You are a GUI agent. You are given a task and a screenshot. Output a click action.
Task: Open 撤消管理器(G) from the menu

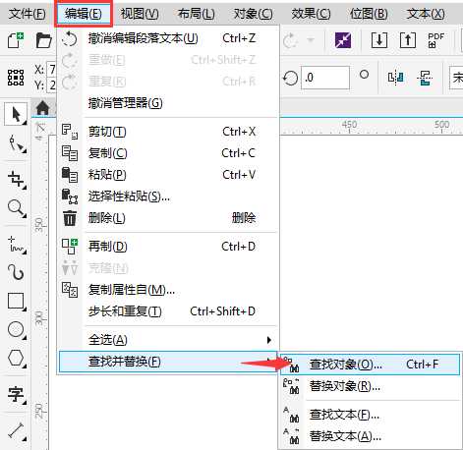(x=168, y=103)
